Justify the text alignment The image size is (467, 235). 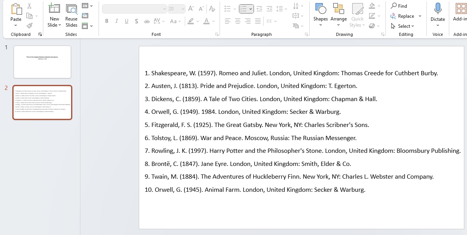click(x=258, y=21)
